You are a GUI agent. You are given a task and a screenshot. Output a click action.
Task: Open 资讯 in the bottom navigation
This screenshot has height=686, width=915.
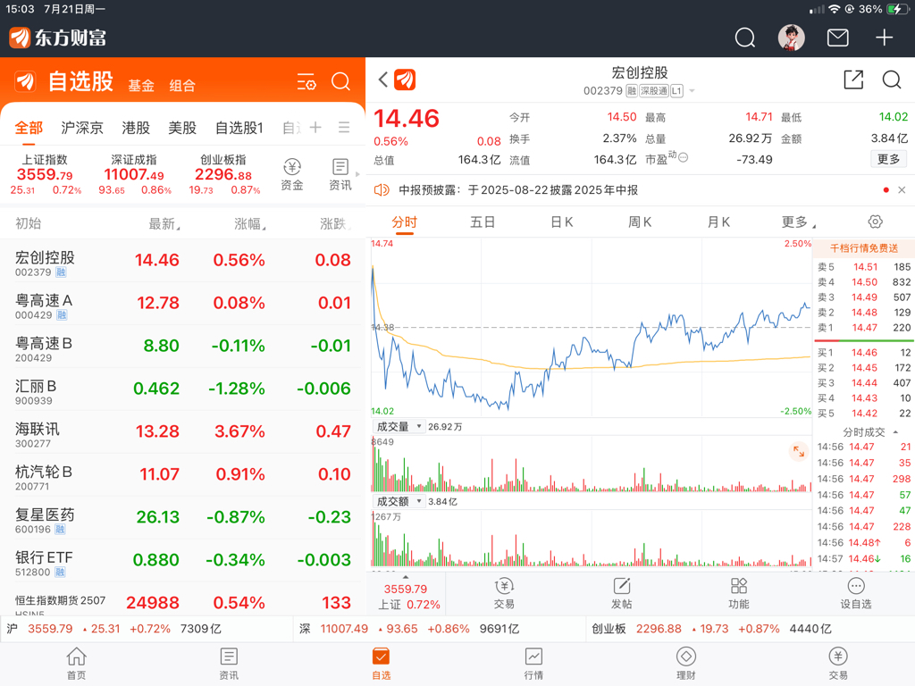[x=229, y=664]
